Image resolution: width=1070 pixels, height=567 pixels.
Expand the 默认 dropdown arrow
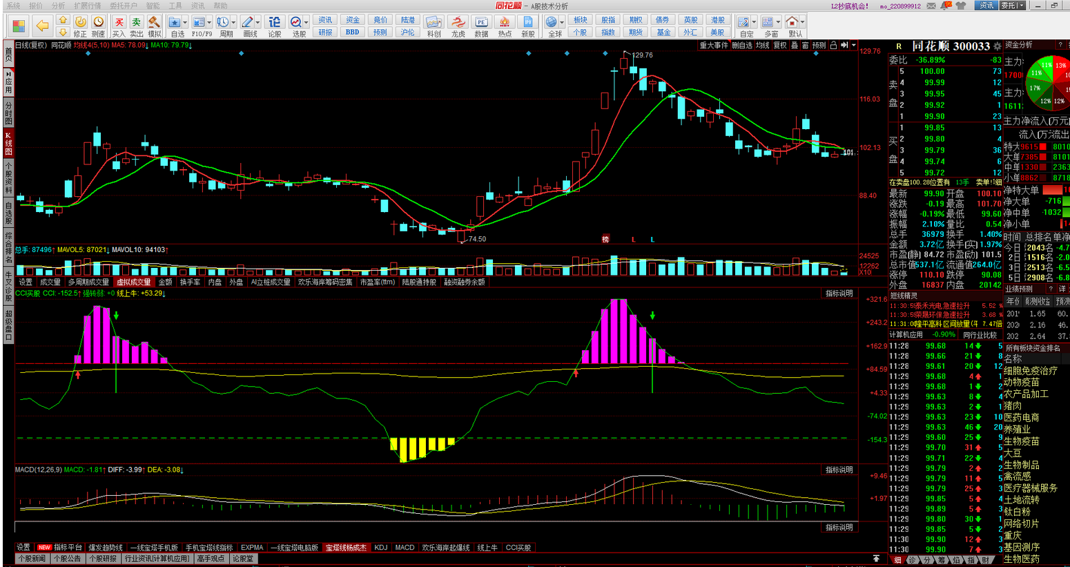804,22
